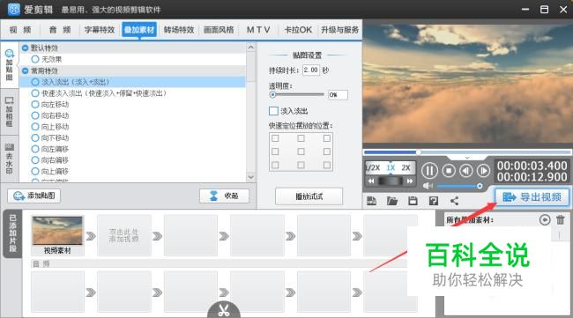Click the scissors cut tool

(x=224, y=310)
